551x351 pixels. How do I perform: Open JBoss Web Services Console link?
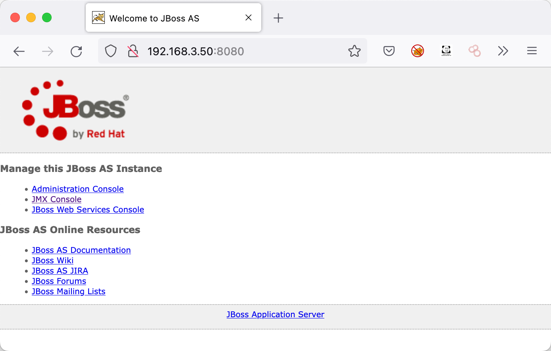coord(88,210)
